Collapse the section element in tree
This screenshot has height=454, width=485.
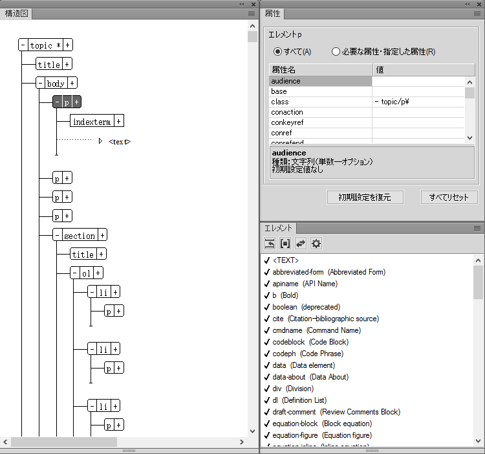coord(58,235)
